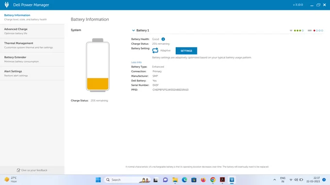This screenshot has height=185, width=330.
Task: Click the Less info link
Action: pos(136,62)
